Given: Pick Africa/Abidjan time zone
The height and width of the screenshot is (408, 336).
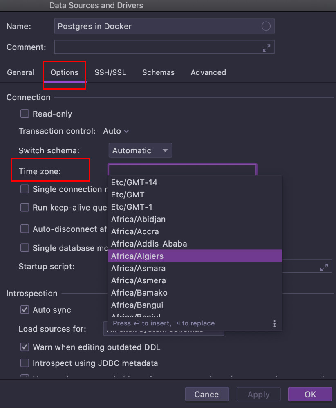Looking at the screenshot, I should pos(195,219).
